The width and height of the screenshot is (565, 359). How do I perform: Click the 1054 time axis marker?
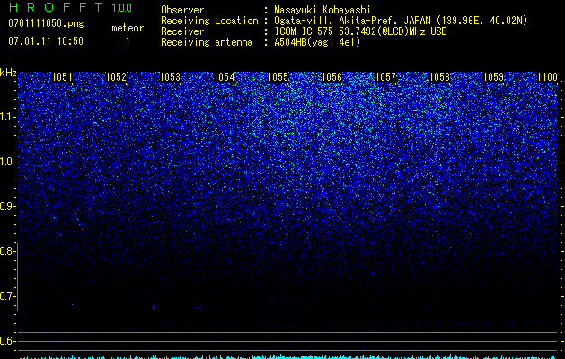[x=225, y=77]
